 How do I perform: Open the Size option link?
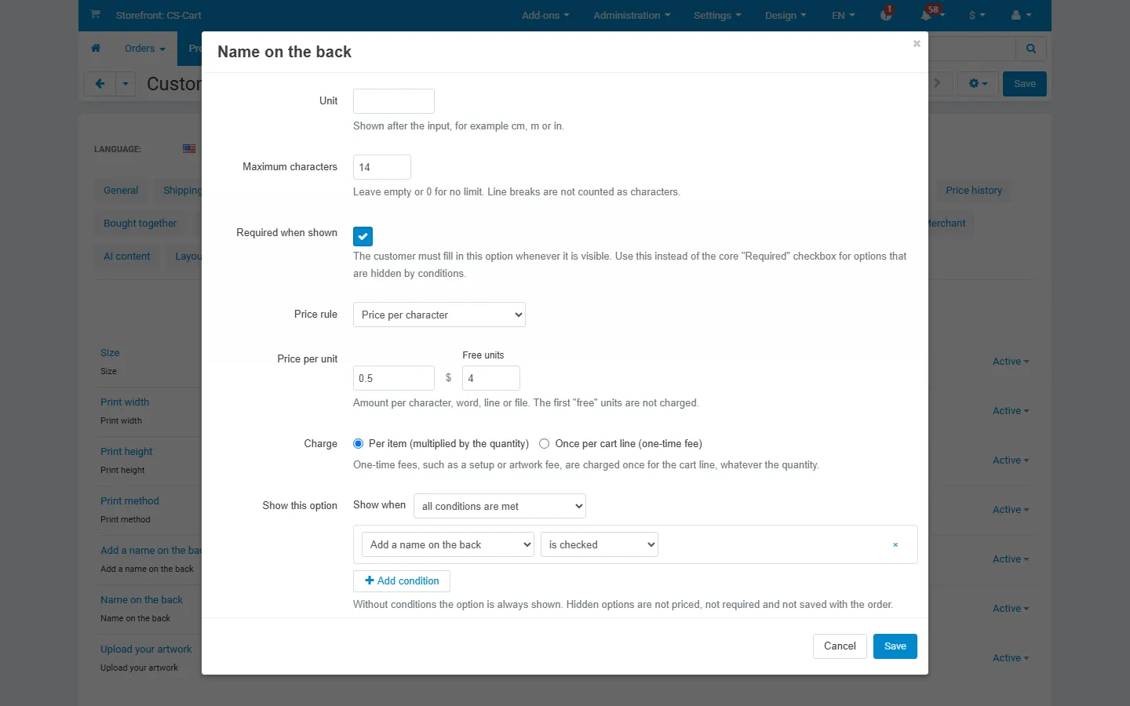pos(110,353)
